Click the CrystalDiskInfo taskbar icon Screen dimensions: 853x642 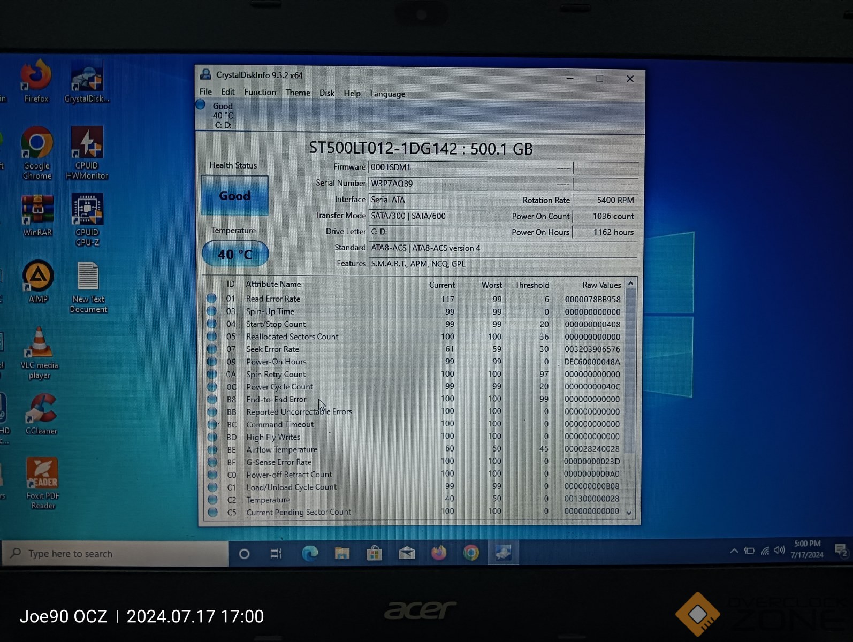tap(503, 553)
